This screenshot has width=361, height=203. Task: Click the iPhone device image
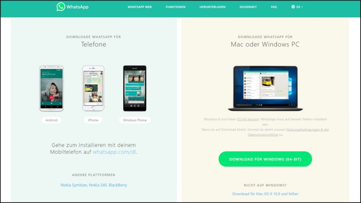pyautogui.click(x=93, y=88)
